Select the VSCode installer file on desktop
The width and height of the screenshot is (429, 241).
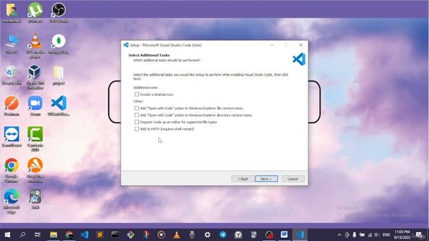point(58,106)
